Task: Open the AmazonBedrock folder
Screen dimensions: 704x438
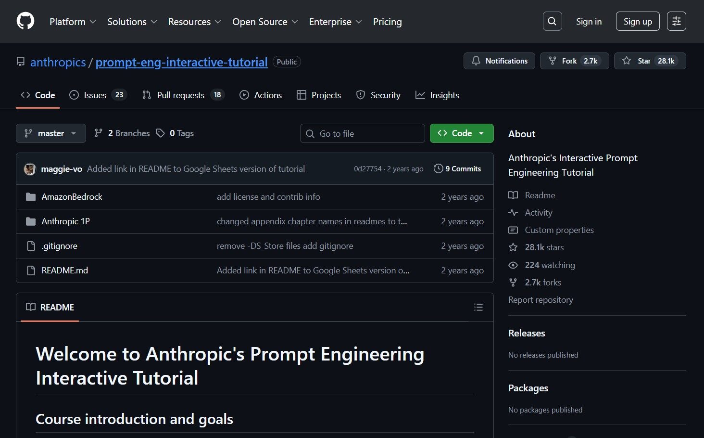Action: pos(72,197)
